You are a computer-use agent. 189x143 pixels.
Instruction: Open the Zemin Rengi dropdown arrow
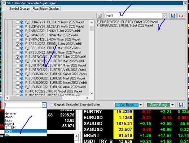173,105
